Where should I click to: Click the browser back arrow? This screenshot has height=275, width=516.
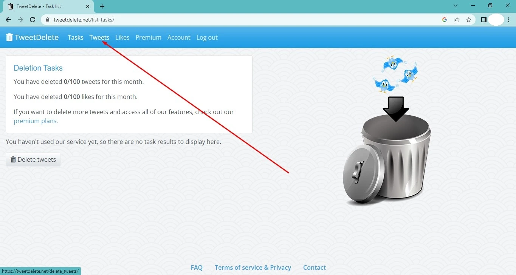pos(8,20)
